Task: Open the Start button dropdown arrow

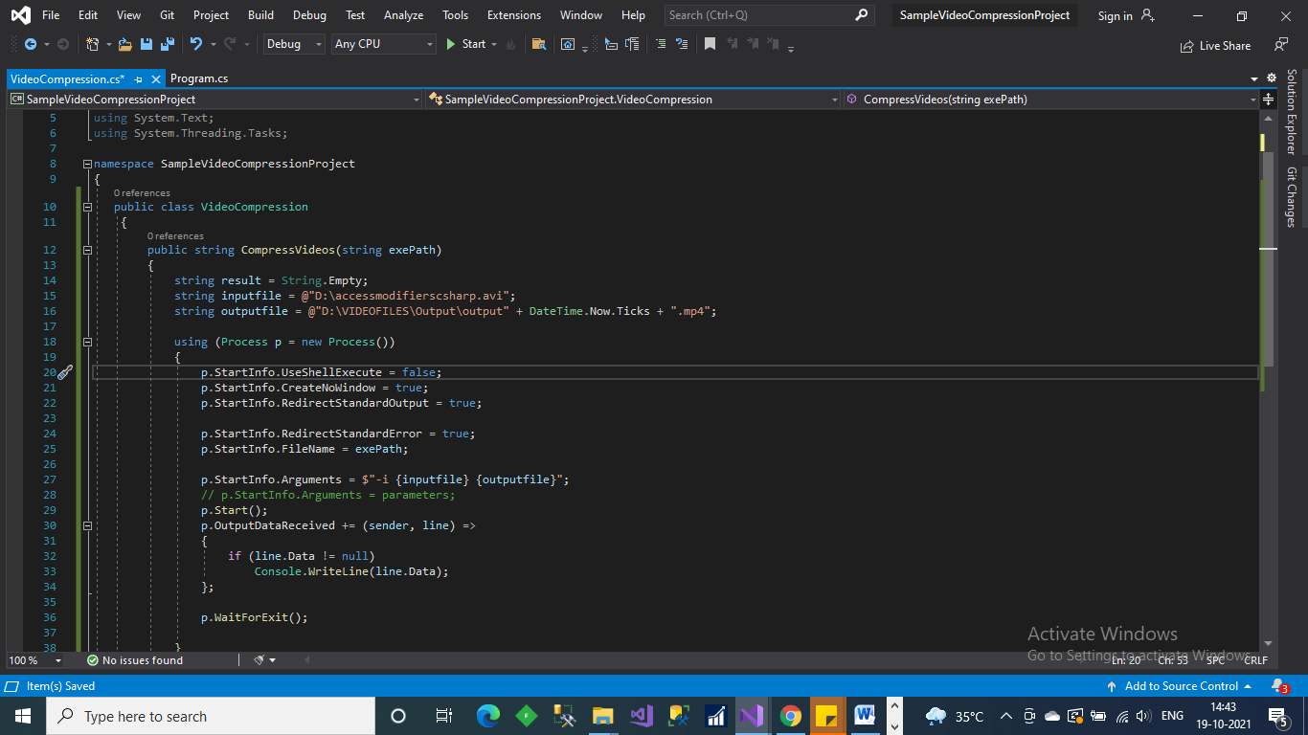Action: click(494, 44)
